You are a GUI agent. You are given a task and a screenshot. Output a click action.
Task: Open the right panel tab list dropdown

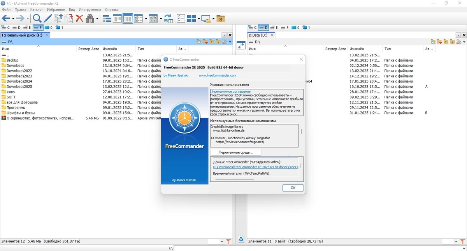[x=458, y=35]
